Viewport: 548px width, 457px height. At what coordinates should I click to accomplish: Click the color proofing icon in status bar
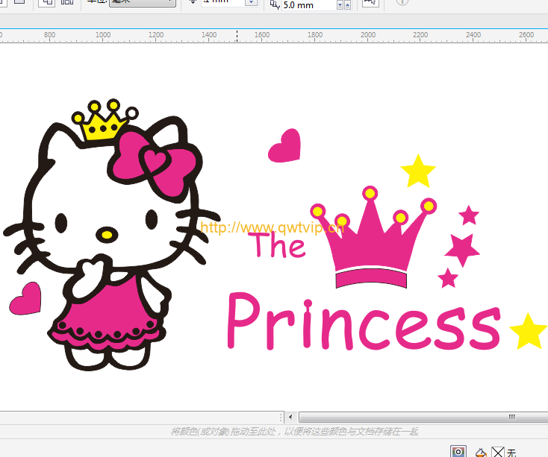tap(458, 452)
